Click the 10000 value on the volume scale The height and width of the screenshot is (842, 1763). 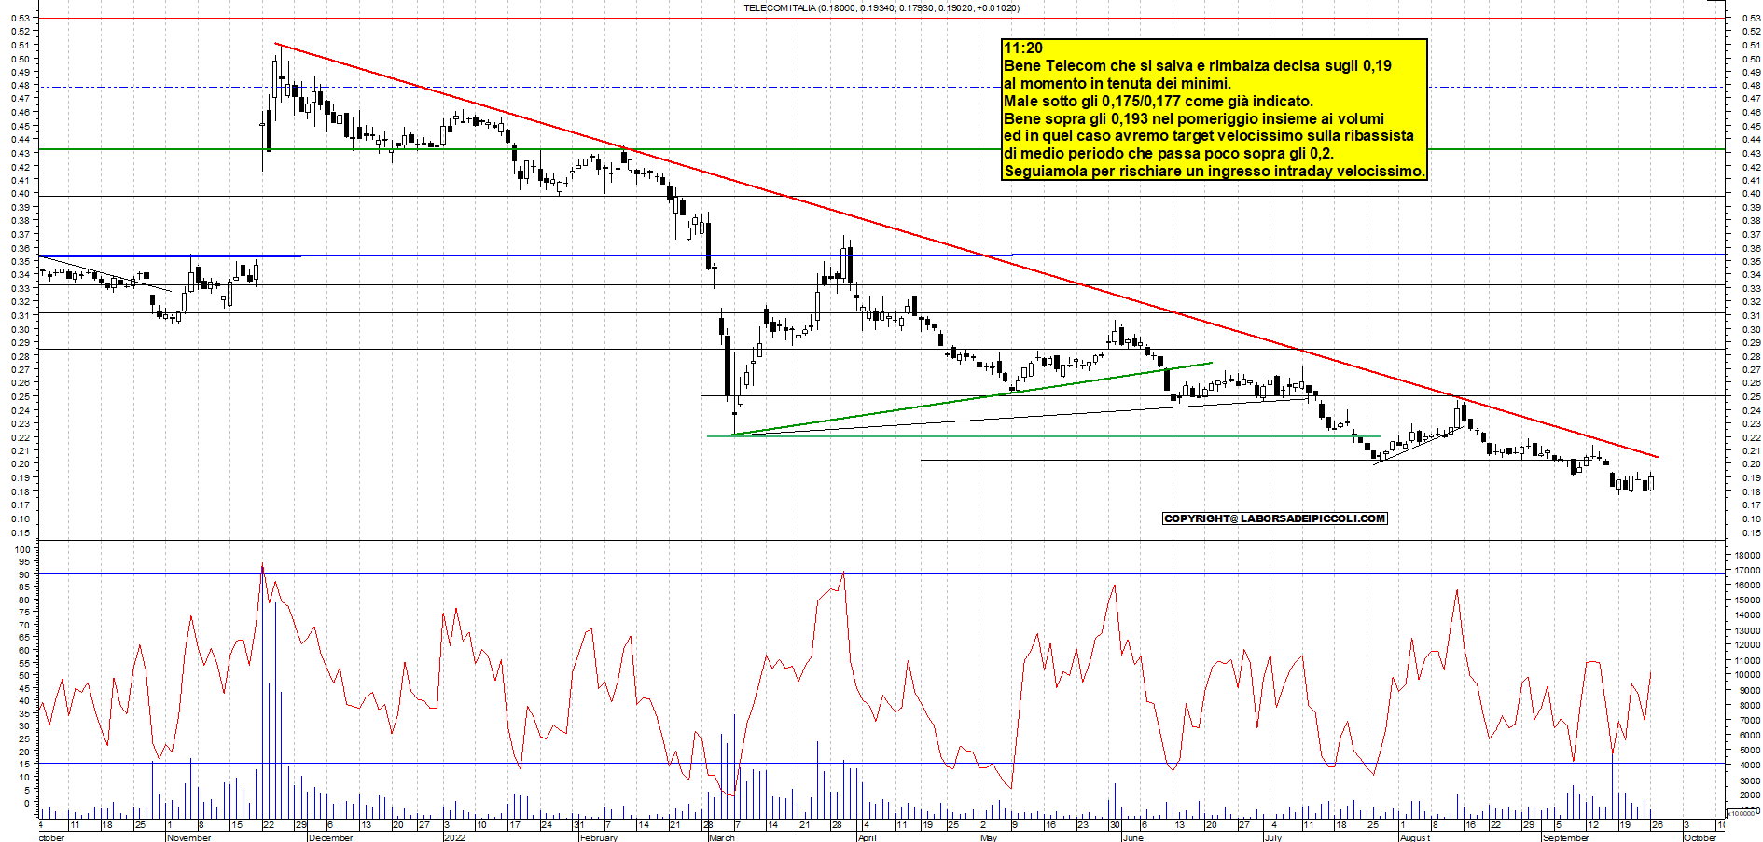tap(1747, 675)
